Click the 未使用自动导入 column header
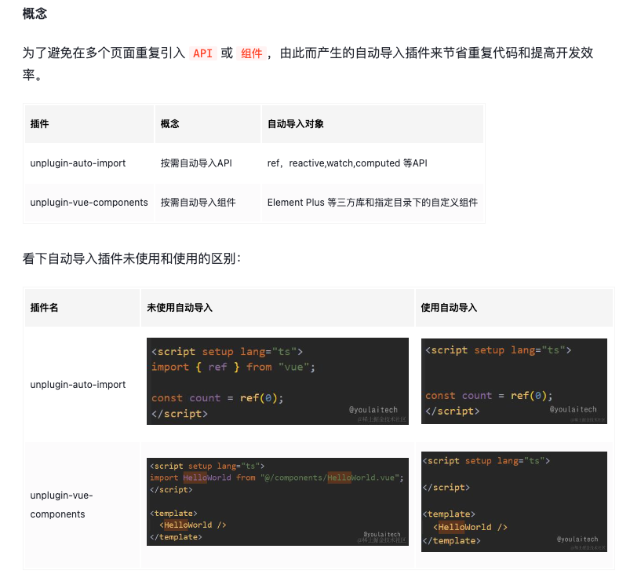The image size is (630, 578). pyautogui.click(x=278, y=308)
